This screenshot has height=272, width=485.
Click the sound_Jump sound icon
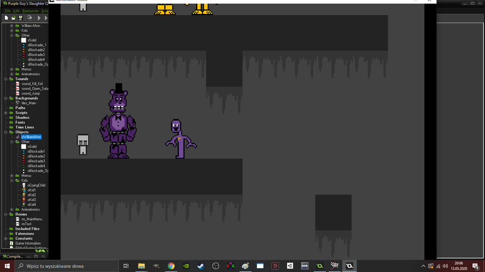click(18, 94)
